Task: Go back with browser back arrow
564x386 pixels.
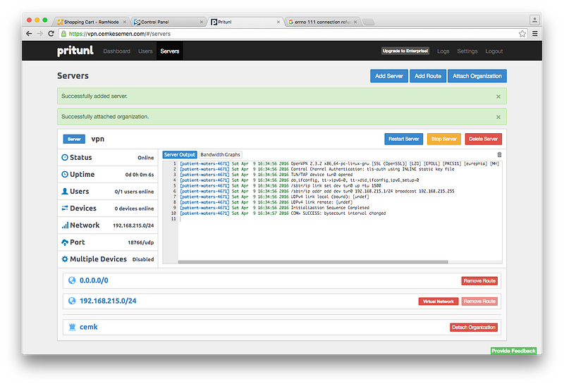Action: (x=29, y=33)
